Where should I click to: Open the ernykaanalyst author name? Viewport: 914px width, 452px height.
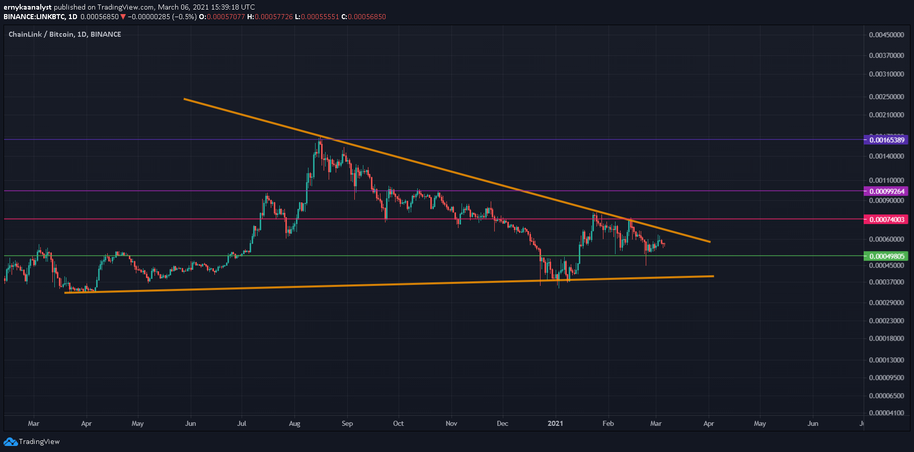27,7
